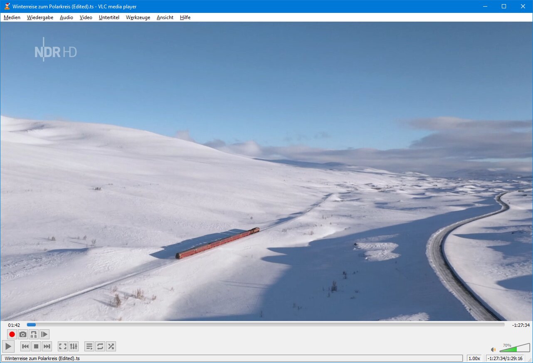Skip to previous media track
Image resolution: width=533 pixels, height=363 pixels.
point(25,346)
